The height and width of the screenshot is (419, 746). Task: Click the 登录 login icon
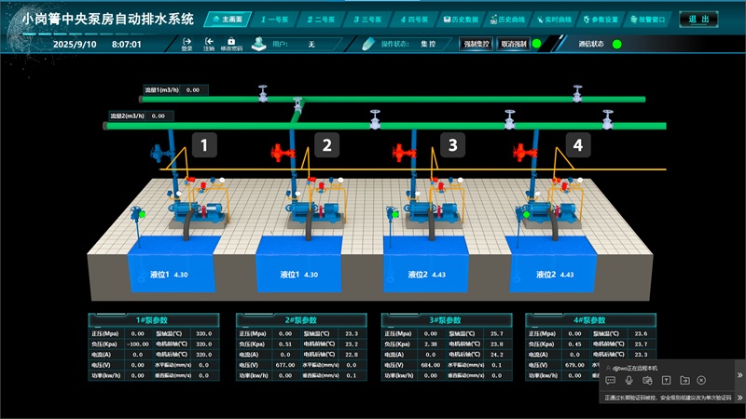pos(186,41)
